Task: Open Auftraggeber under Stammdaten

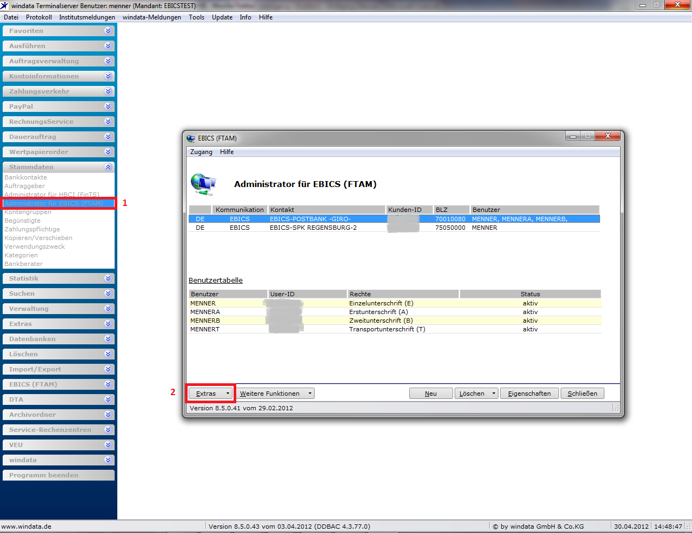Action: coord(25,186)
